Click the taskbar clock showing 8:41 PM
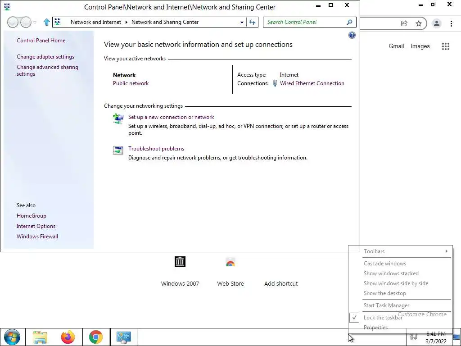461x346 pixels. pyautogui.click(x=436, y=337)
